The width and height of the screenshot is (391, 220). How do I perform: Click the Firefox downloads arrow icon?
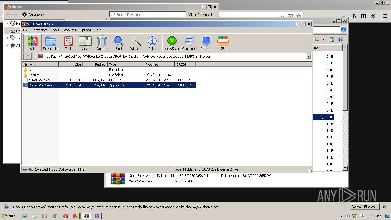pyautogui.click(x=344, y=16)
